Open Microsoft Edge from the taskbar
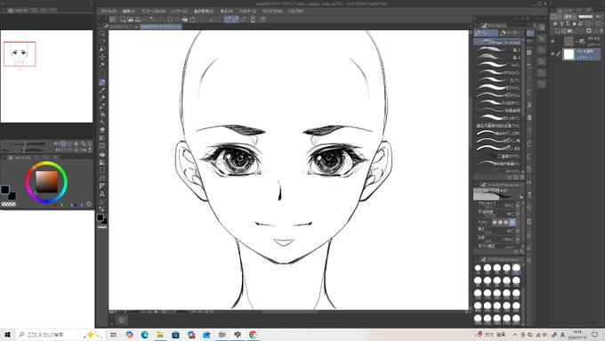The height and width of the screenshot is (341, 605). pos(145,335)
